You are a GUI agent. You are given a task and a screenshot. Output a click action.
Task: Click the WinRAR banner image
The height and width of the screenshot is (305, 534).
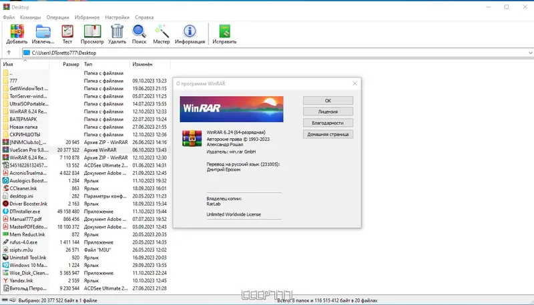coord(232,109)
